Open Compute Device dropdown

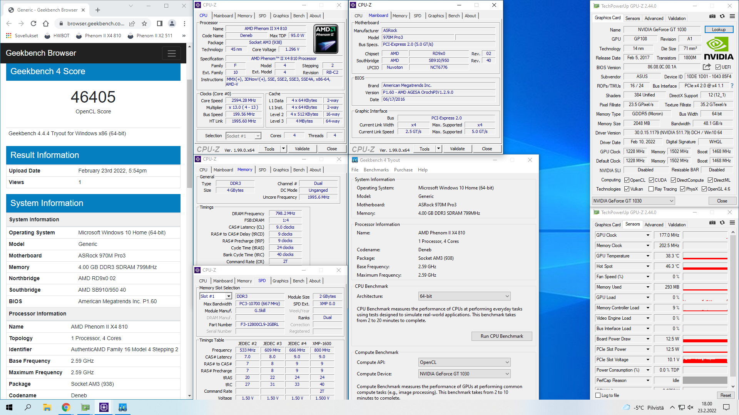[465, 374]
